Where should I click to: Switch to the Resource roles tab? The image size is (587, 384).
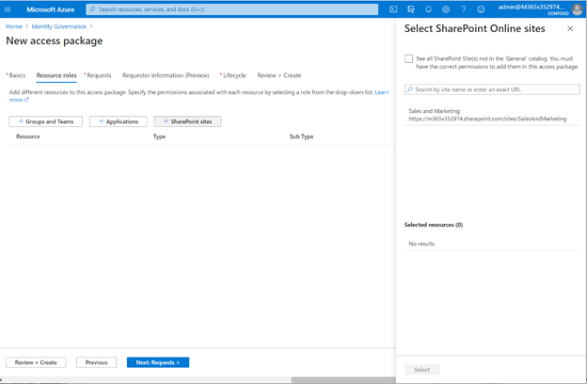tap(56, 75)
